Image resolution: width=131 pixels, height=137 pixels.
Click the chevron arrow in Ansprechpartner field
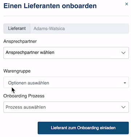(123, 53)
